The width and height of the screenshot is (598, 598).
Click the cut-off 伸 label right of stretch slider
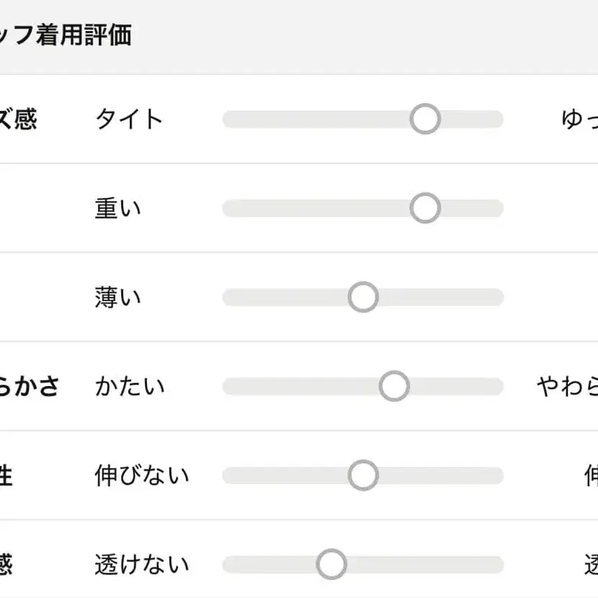tap(591, 476)
